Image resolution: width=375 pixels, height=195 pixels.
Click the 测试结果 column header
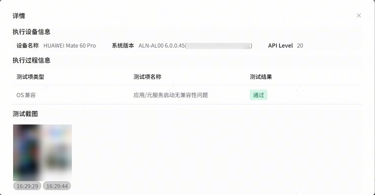(x=261, y=77)
